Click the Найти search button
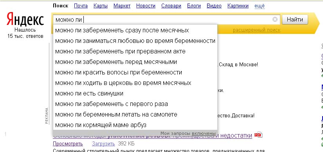 pyautogui.click(x=295, y=19)
